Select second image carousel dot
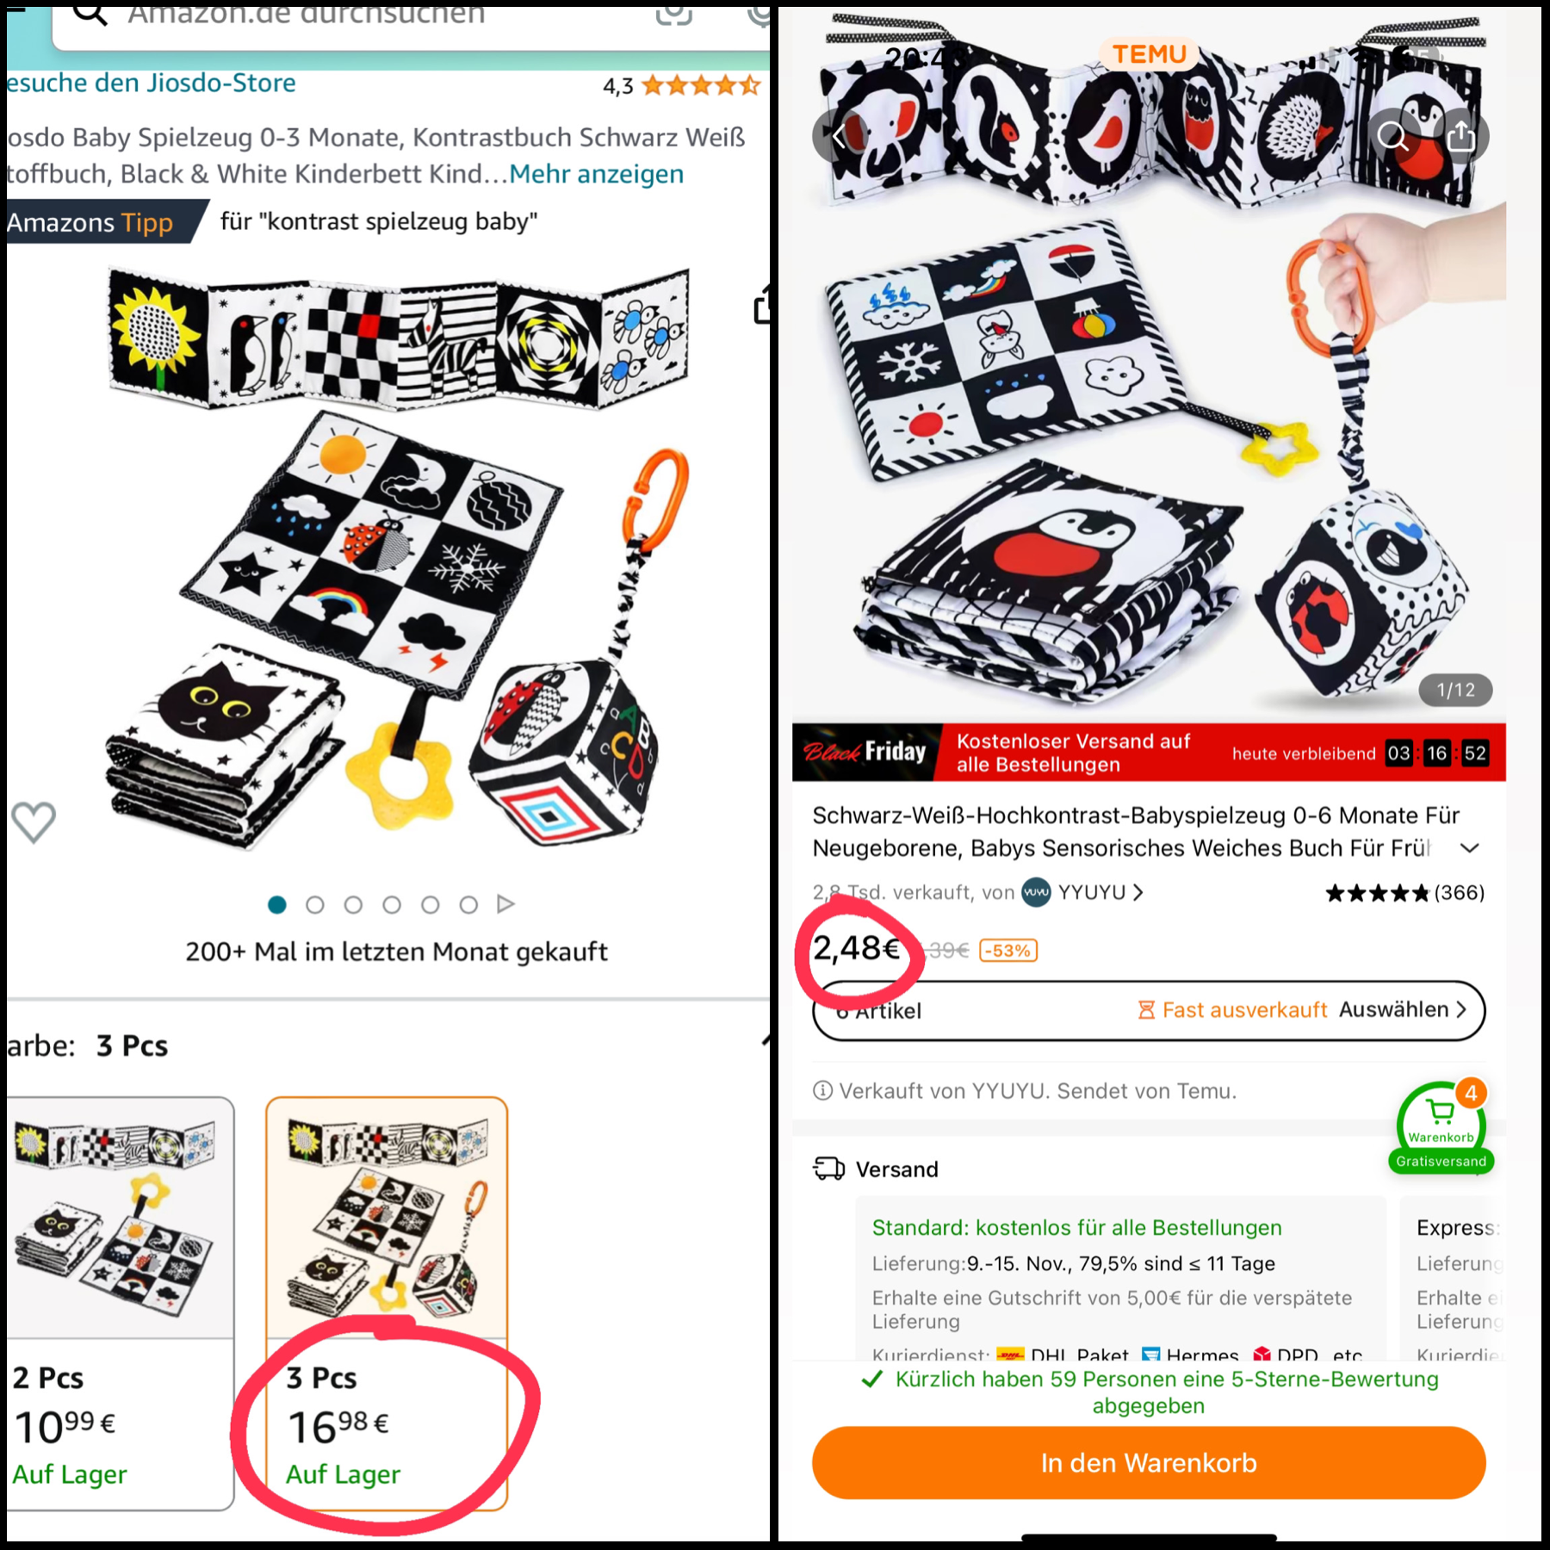The width and height of the screenshot is (1550, 1550). point(315,904)
